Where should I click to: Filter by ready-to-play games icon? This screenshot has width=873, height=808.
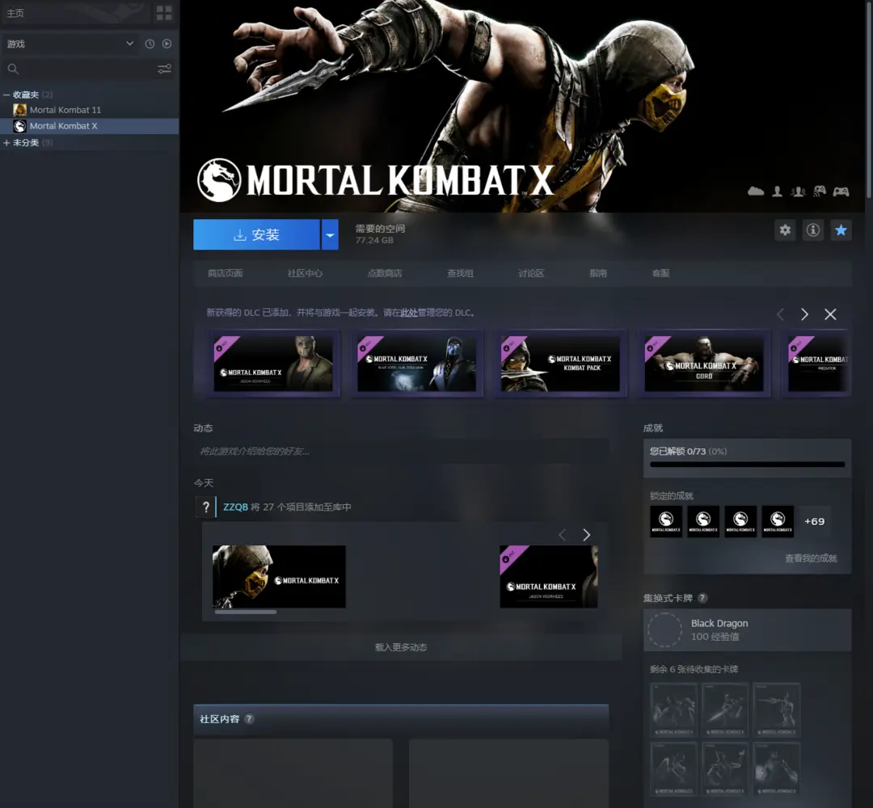[x=167, y=44]
